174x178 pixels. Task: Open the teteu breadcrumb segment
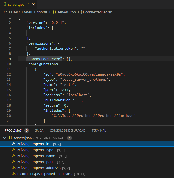coord(28,12)
